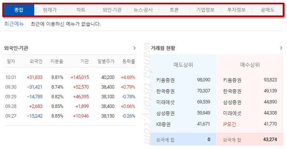
Task: Open the 외인·기관 tab
Action: pos(112,10)
